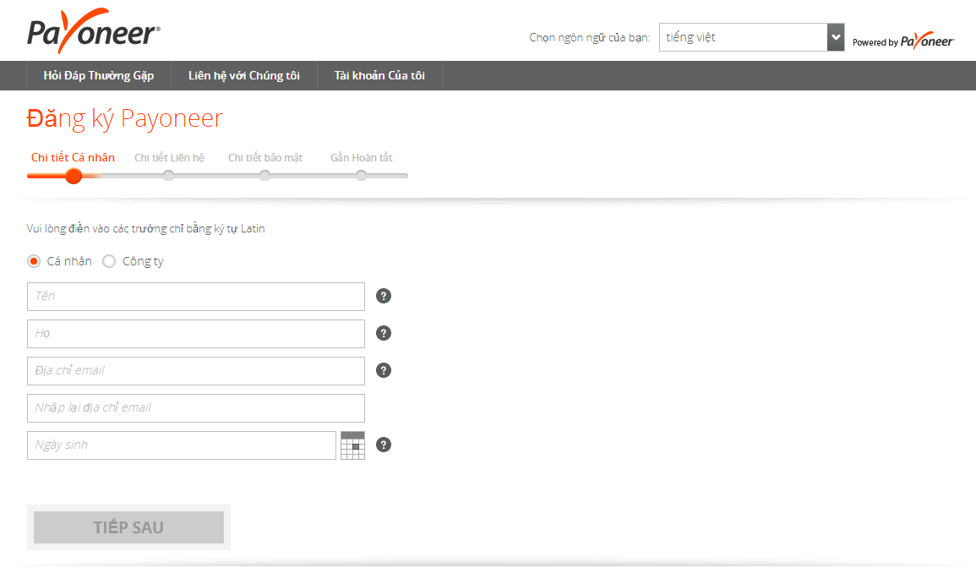Open Liên hệ với Chúng tôi menu

244,75
